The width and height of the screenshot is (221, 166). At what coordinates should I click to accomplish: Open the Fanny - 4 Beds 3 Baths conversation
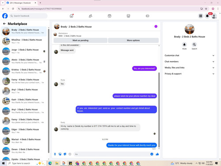[x=24, y=81]
